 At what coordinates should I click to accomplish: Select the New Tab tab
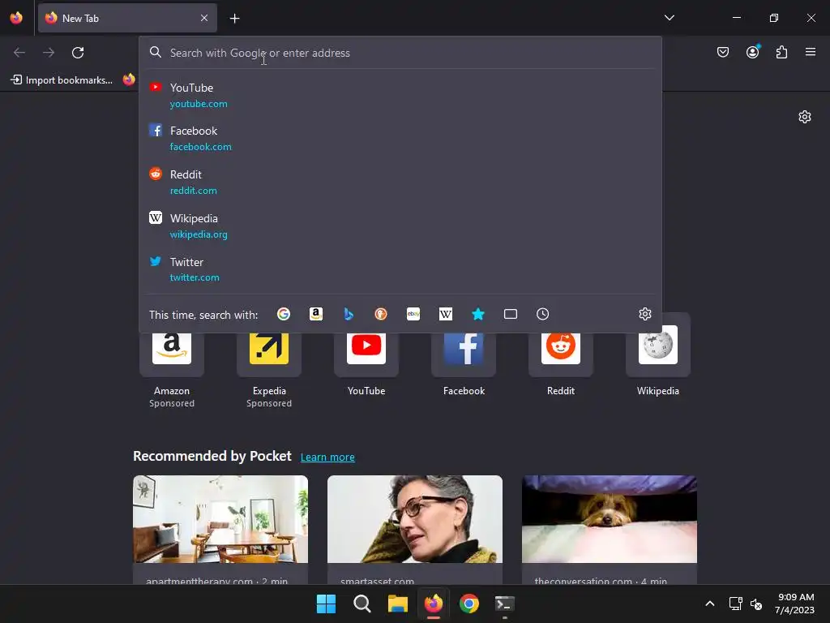(x=127, y=18)
